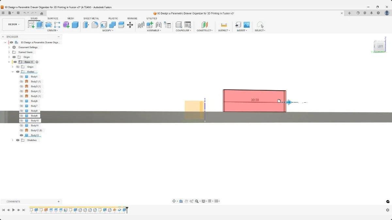Click the LEFT face of the ViewCube

pos(380,46)
